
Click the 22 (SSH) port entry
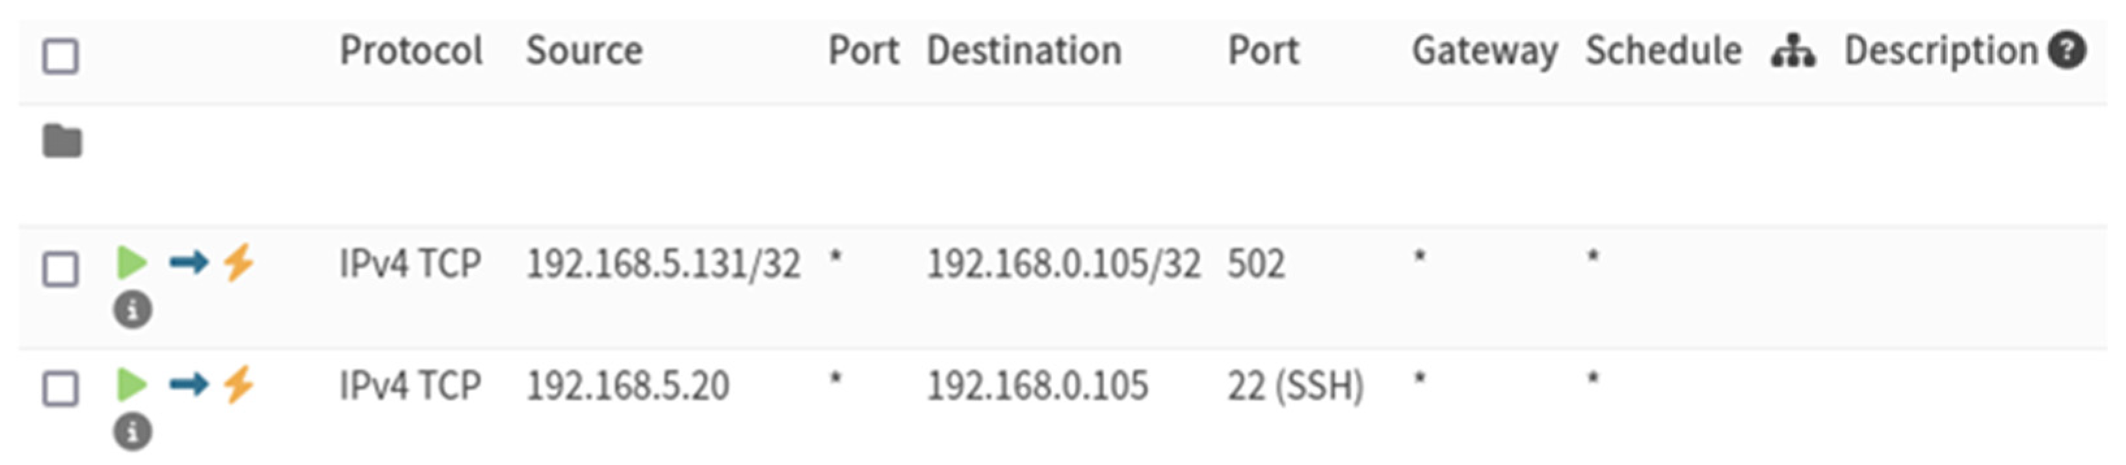point(1294,386)
